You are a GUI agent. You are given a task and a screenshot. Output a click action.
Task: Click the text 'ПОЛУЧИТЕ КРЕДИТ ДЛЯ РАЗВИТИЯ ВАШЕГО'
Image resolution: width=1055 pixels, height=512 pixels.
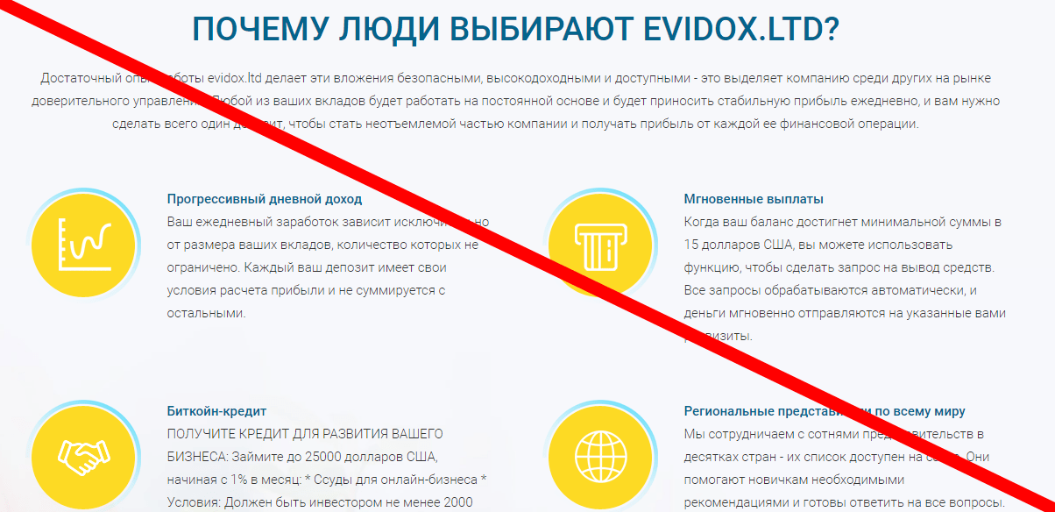tap(305, 434)
